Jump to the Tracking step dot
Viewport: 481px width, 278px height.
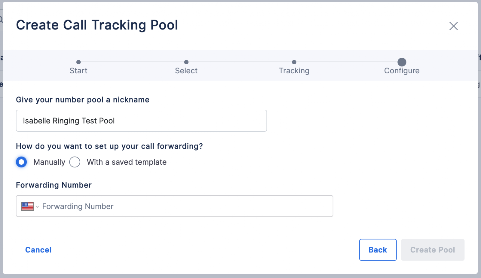[x=294, y=62]
